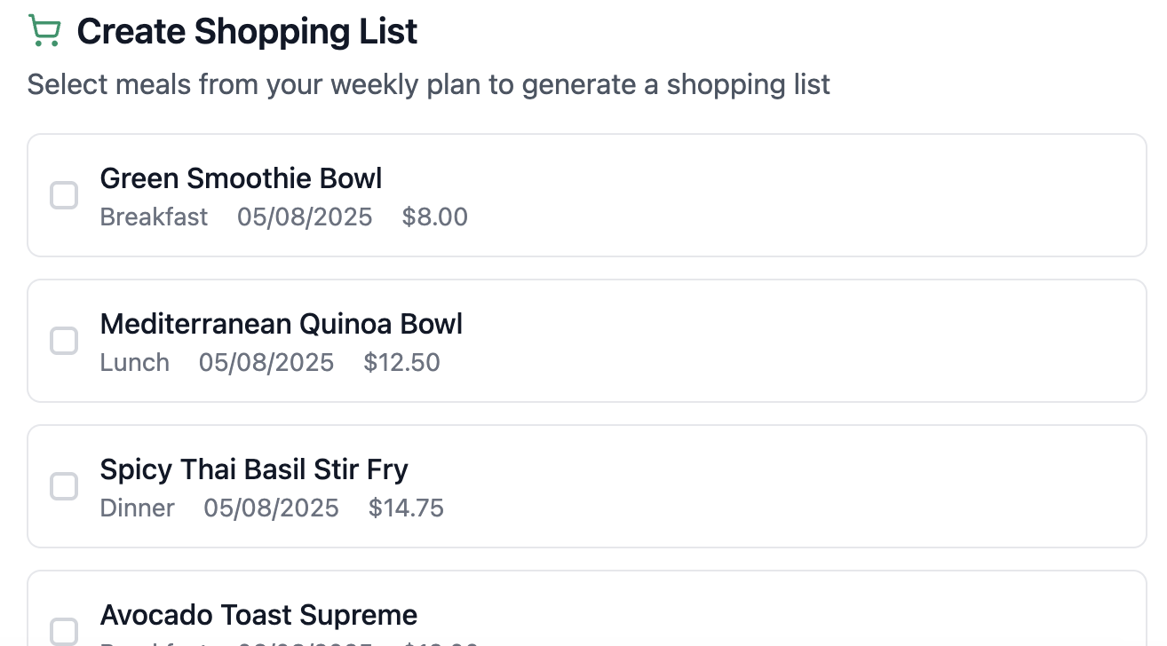This screenshot has width=1167, height=646.
Task: Choose the Spicy Thai Basil Stir Fry title
Action: [x=254, y=469]
